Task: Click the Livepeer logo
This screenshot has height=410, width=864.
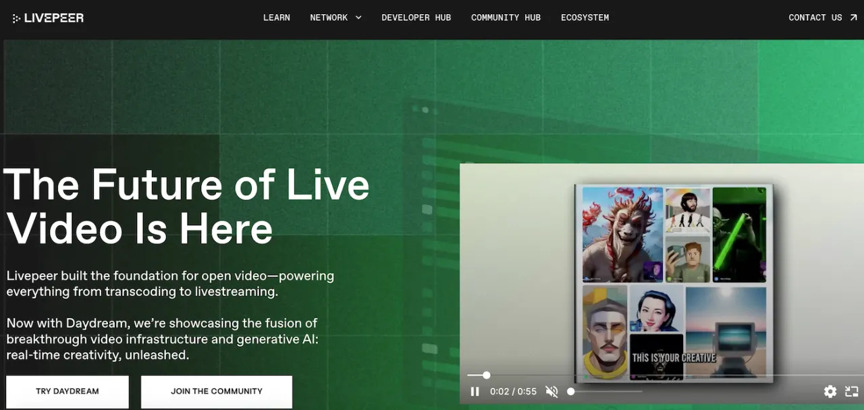Action: (48, 18)
